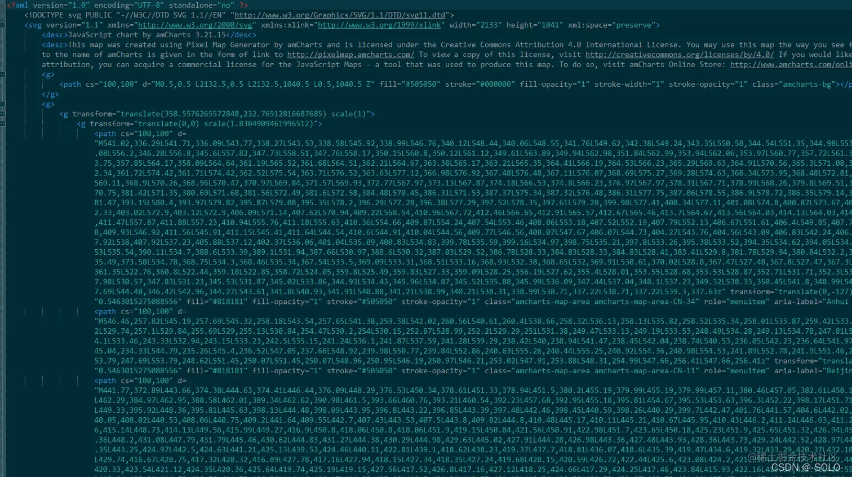Click the height="1041" attribute

(x=534, y=25)
